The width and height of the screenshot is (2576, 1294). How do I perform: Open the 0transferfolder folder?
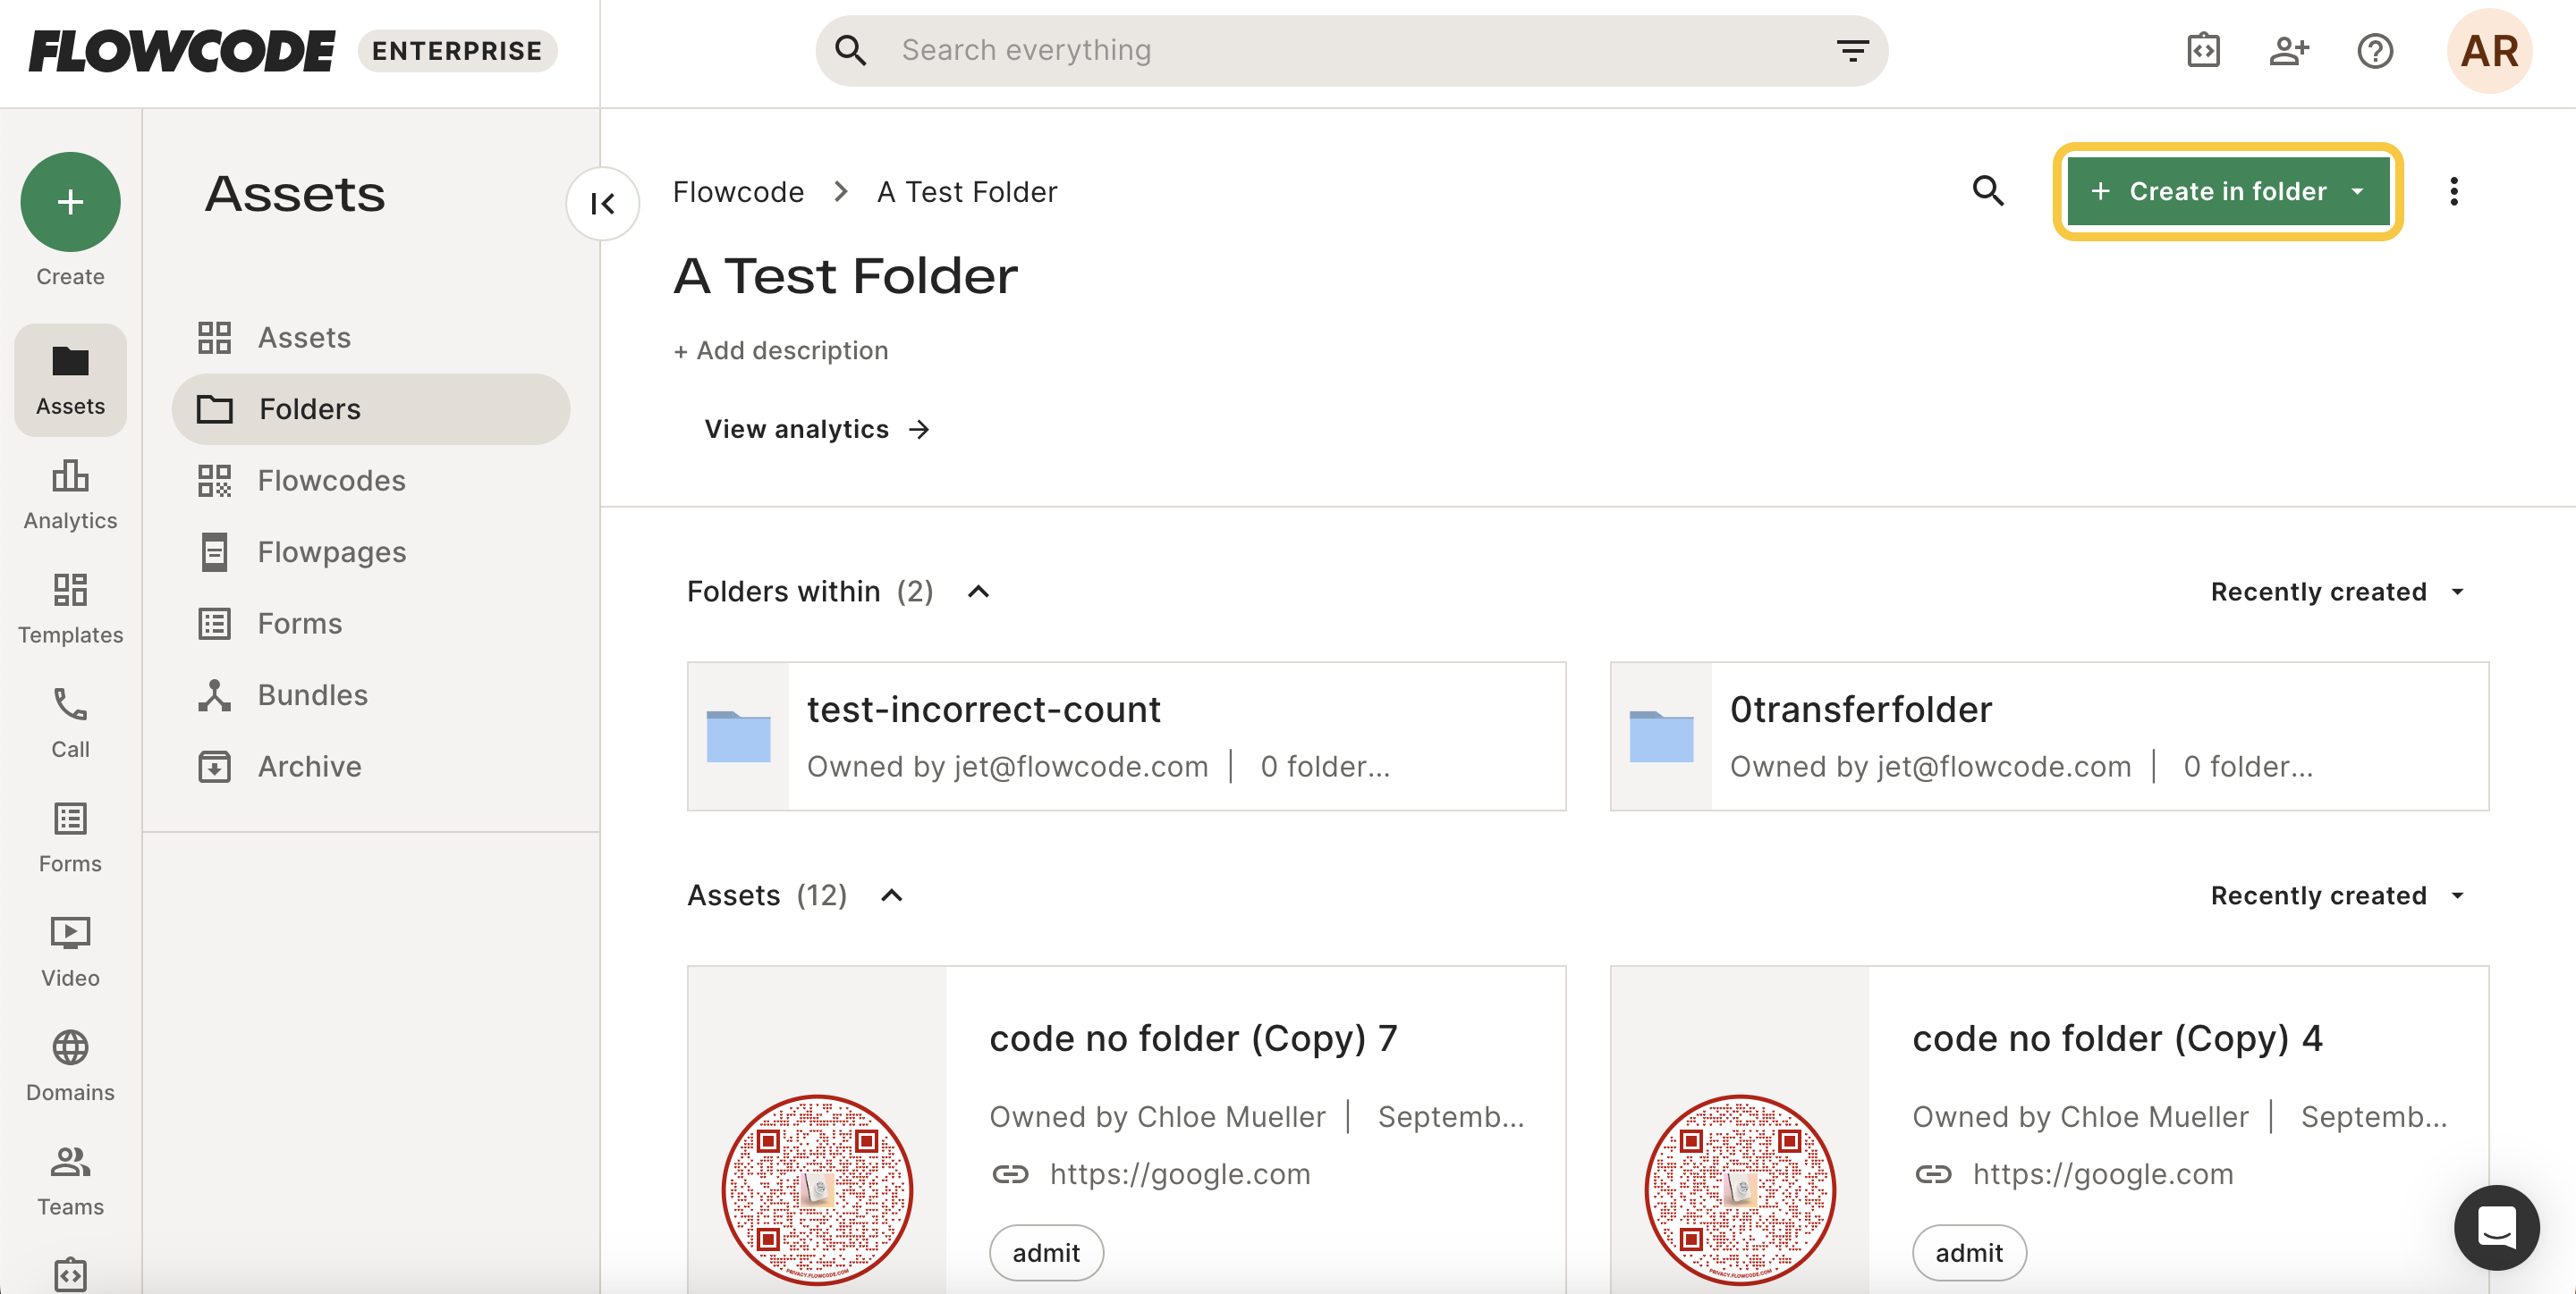click(2049, 735)
